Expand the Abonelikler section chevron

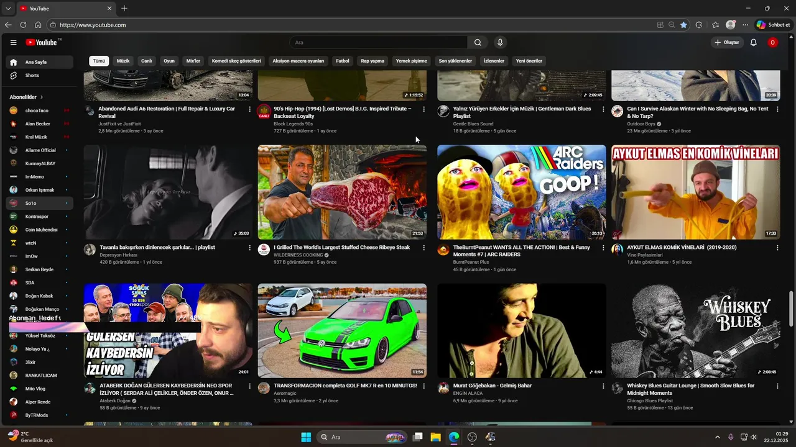tap(42, 97)
